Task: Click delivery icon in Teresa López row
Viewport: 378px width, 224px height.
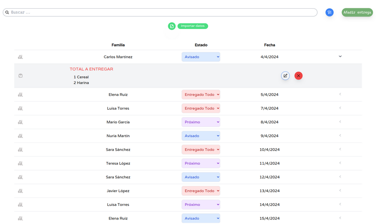Action: click(x=20, y=164)
